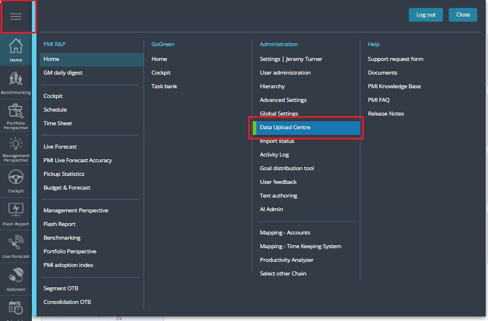Viewport: 488px width, 321px height.
Task: Open Cockpit under PMI R&P
Action: click(x=53, y=96)
